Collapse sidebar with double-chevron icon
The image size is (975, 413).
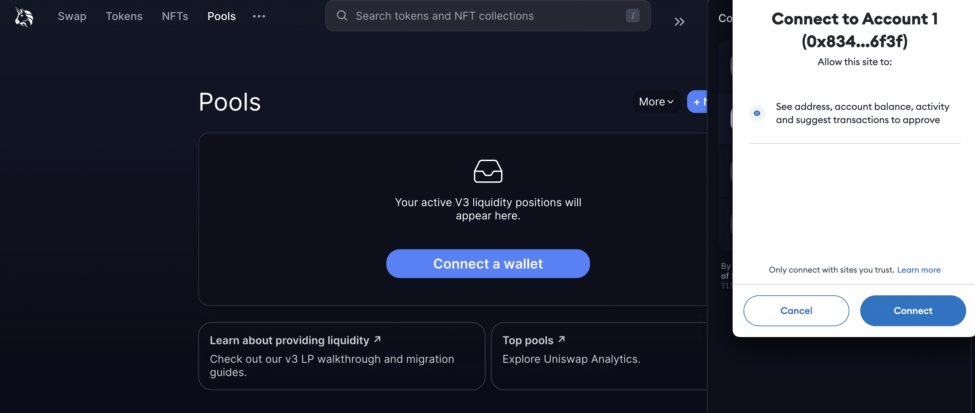[x=679, y=22]
